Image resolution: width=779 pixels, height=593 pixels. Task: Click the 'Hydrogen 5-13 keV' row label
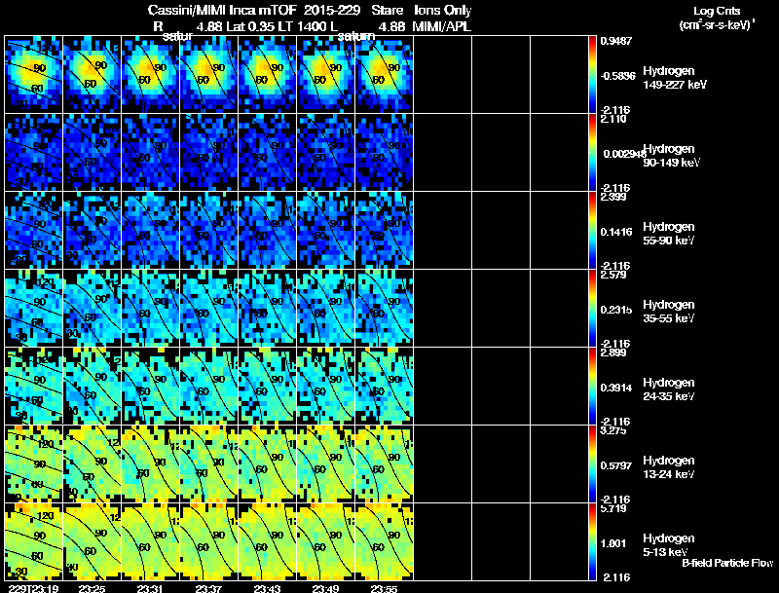(669, 545)
